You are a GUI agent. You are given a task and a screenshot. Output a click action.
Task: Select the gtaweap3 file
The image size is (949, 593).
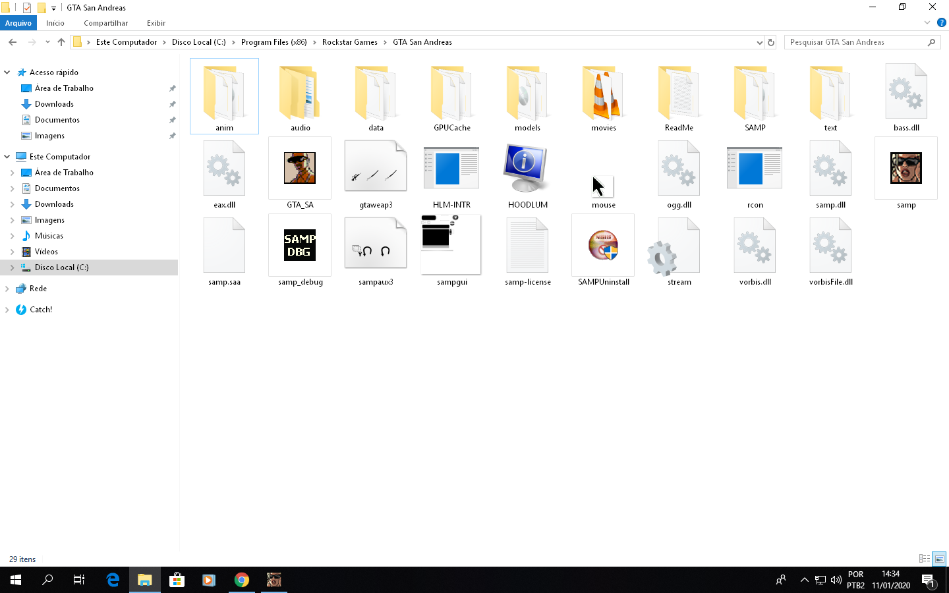(x=376, y=173)
